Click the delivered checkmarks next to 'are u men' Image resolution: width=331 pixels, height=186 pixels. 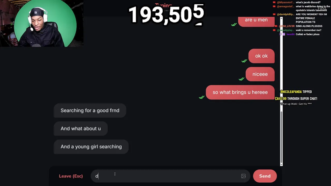tap(234, 25)
